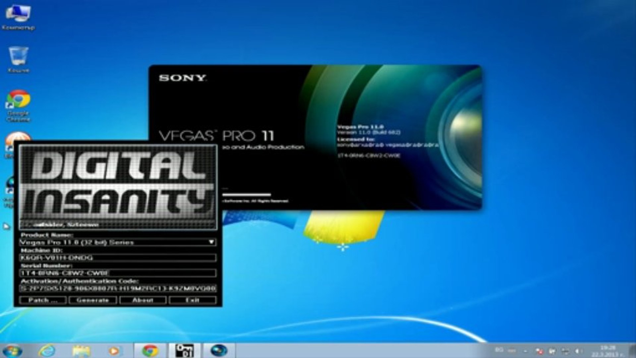The height and width of the screenshot is (358, 636).
Task: Open the Recycle Bin desktop icon
Action: click(x=19, y=60)
